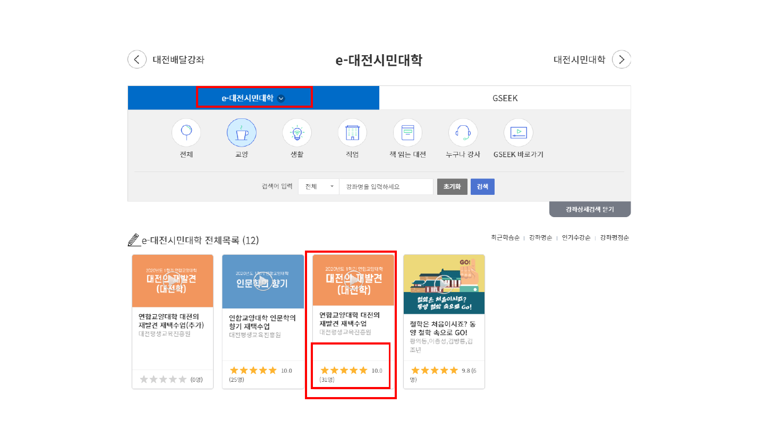Click the GSEEK 바로가기 icon

(x=518, y=133)
